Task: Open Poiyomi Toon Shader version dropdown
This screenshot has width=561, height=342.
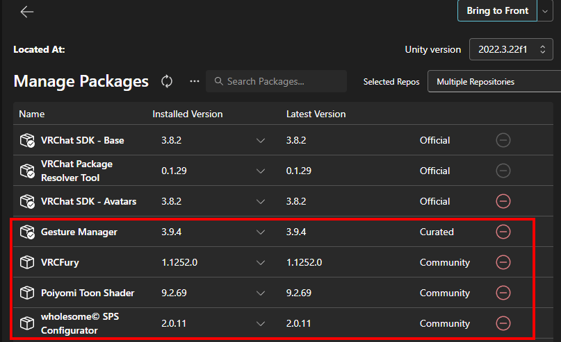Action: point(261,293)
